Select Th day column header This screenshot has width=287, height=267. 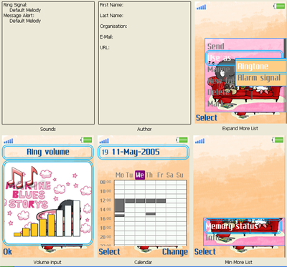pyautogui.click(x=149, y=175)
